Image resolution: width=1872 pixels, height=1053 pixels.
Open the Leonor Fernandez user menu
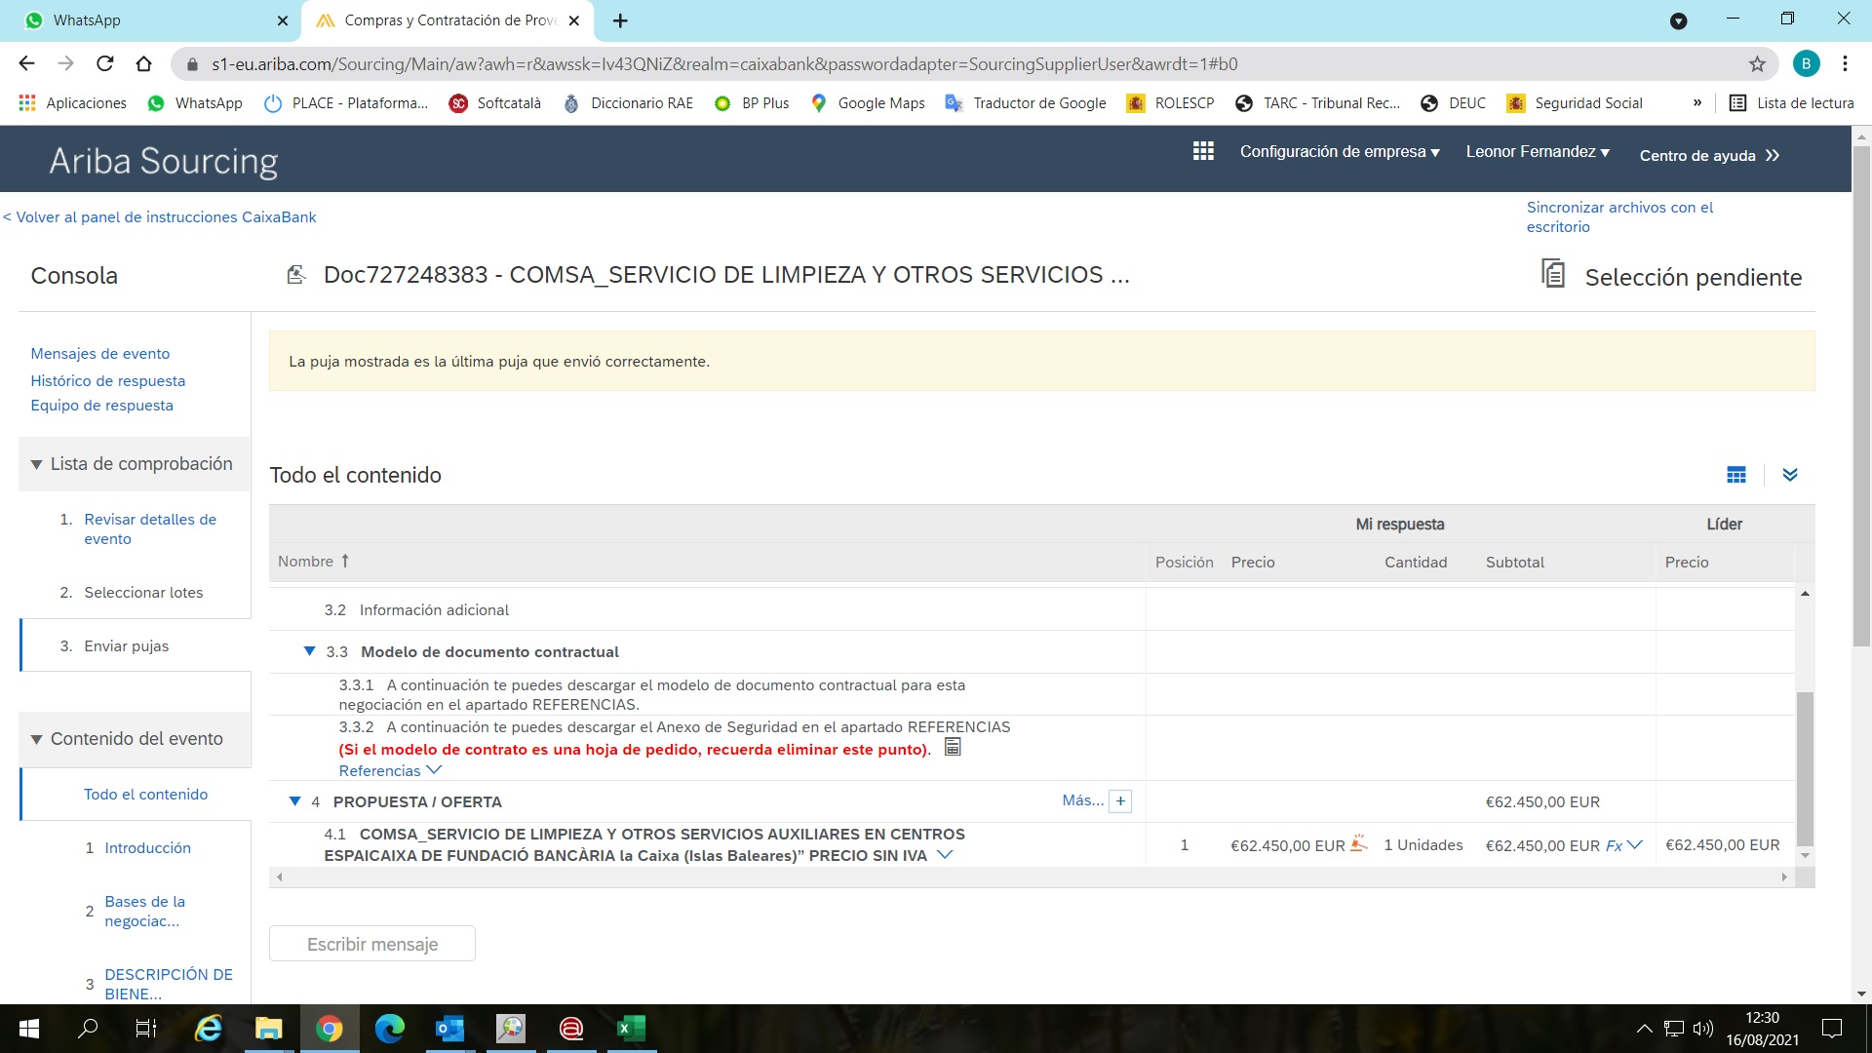pyautogui.click(x=1537, y=152)
